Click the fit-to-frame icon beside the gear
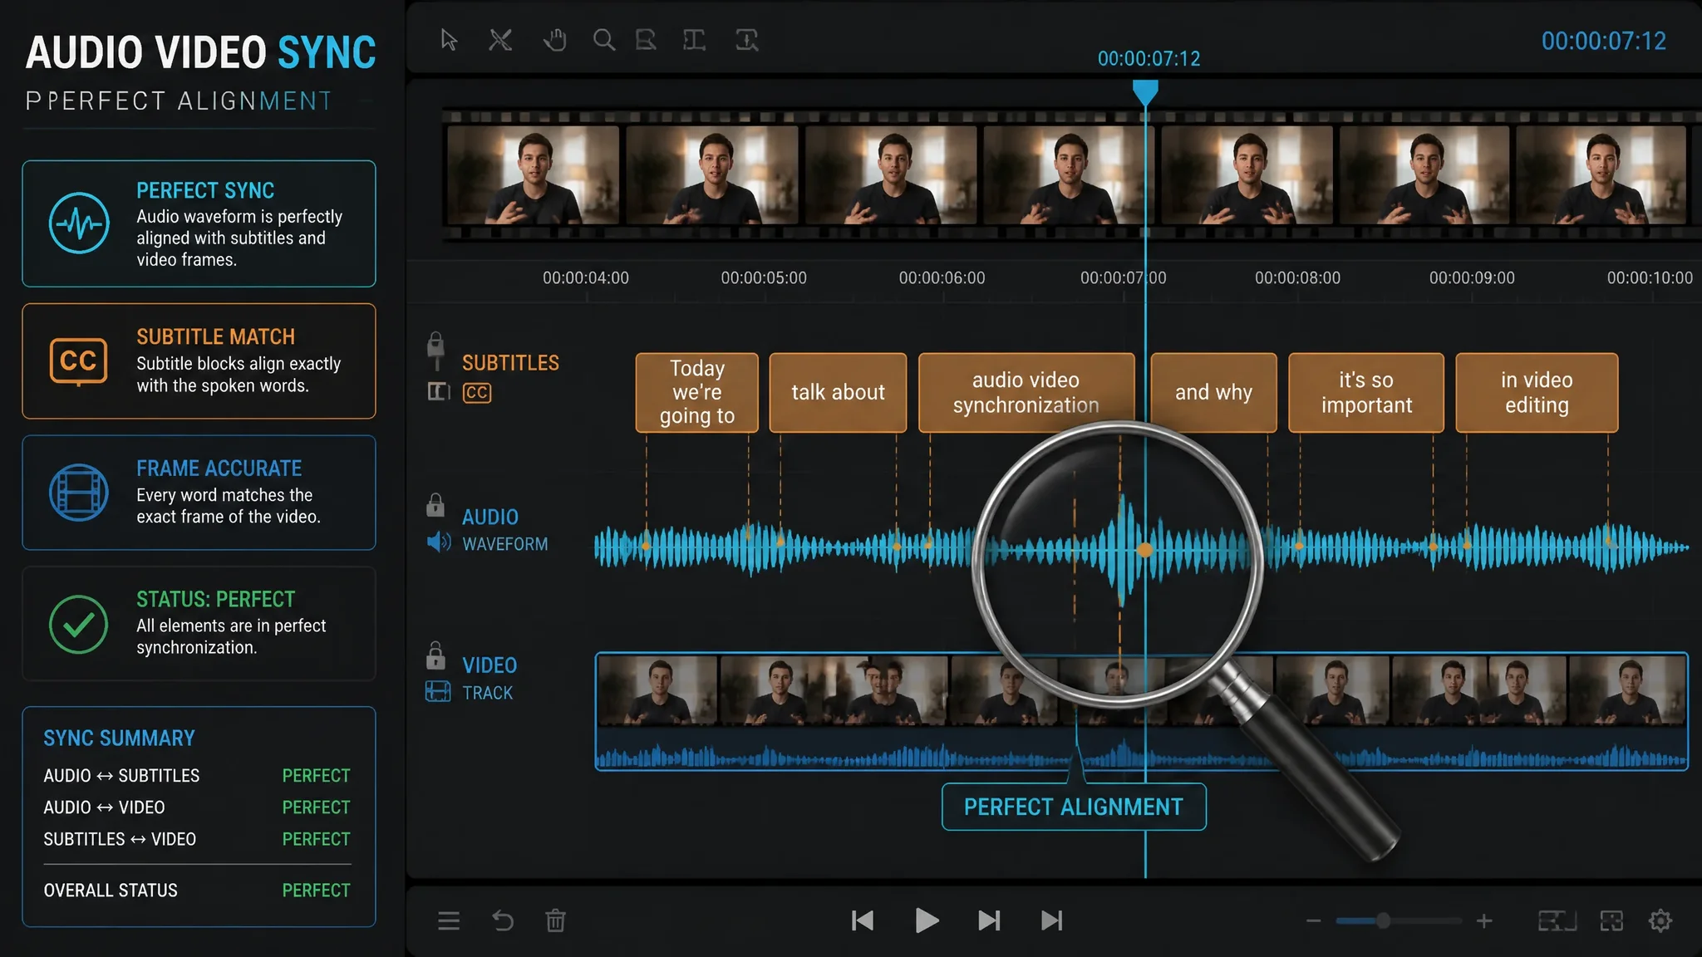 coord(1611,920)
